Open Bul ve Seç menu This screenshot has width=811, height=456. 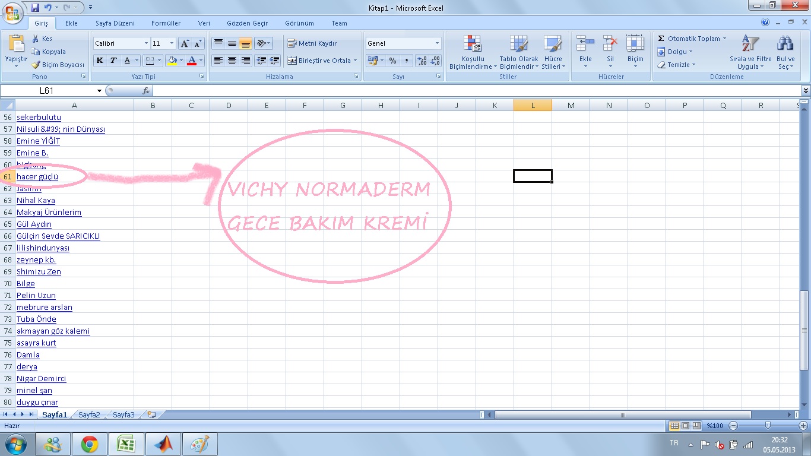[x=786, y=52]
